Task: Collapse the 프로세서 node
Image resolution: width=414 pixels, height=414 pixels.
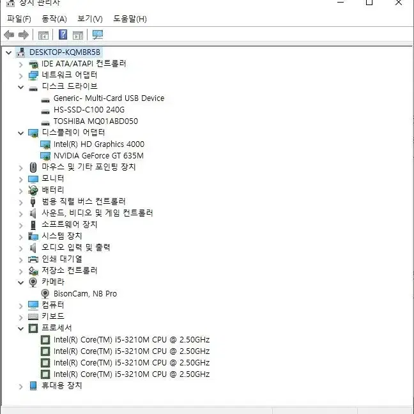Action: click(x=21, y=329)
